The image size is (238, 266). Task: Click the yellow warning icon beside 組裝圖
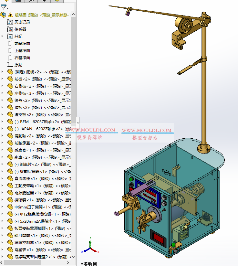(x=10, y=15)
